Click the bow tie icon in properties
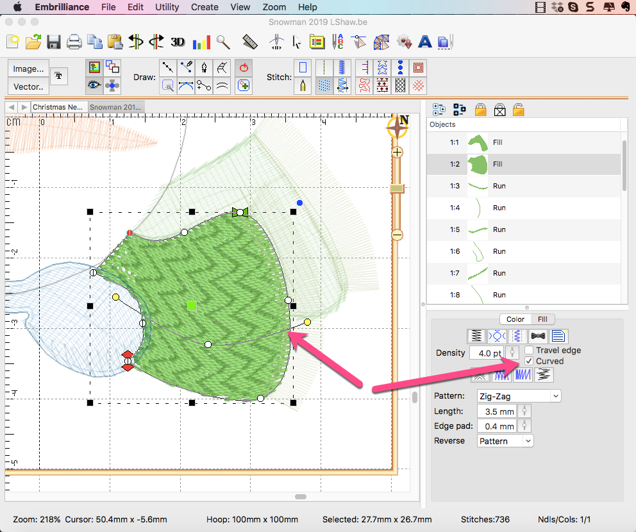This screenshot has width=636, height=532. [x=538, y=335]
